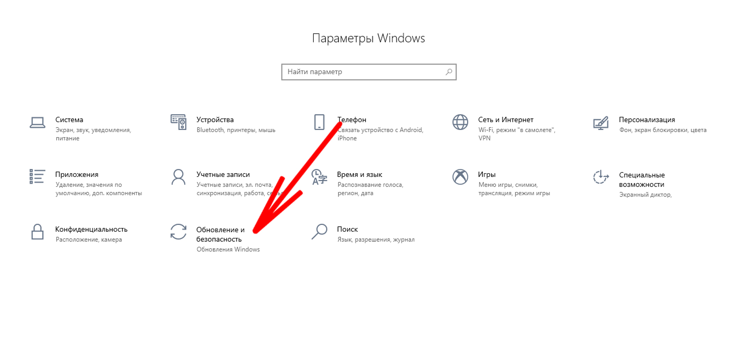The image size is (738, 351).
Task: Open the Обновление и безопасность arrows icon
Action: click(x=178, y=232)
